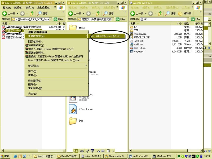This screenshot has width=212, height=159.
Task: Open Macromedia Fireworks taskbar button
Action: coord(116,156)
